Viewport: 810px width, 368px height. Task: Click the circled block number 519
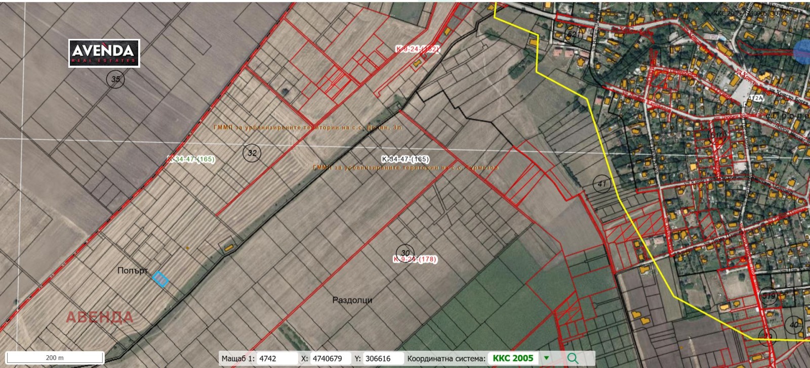click(x=768, y=296)
